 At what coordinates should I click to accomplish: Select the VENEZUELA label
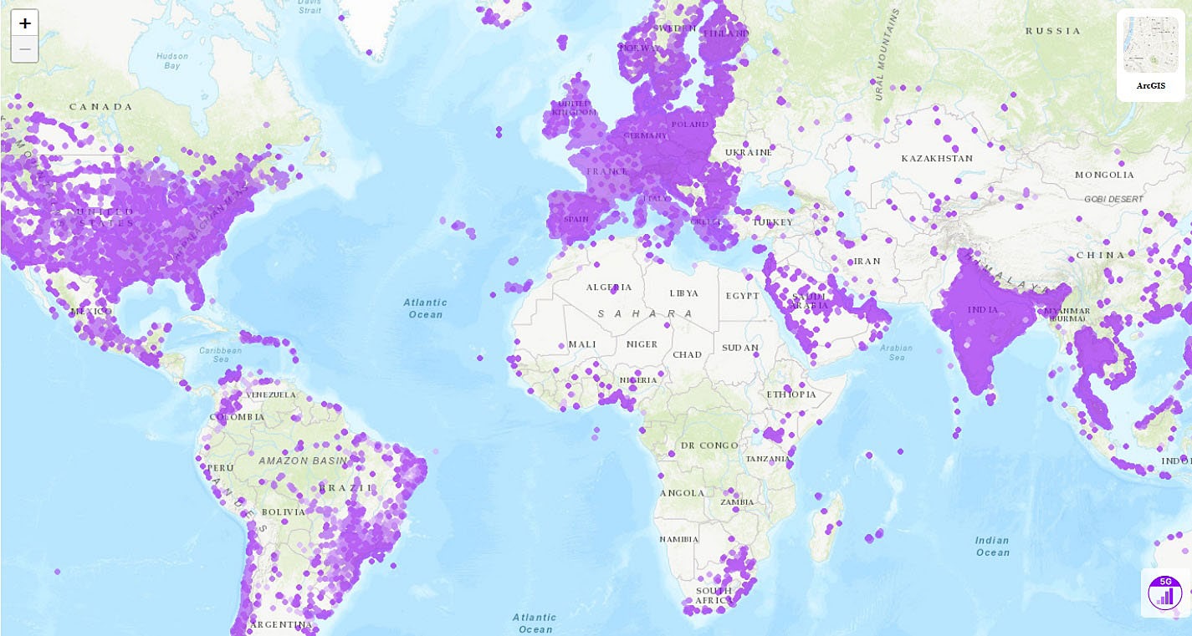pos(270,394)
